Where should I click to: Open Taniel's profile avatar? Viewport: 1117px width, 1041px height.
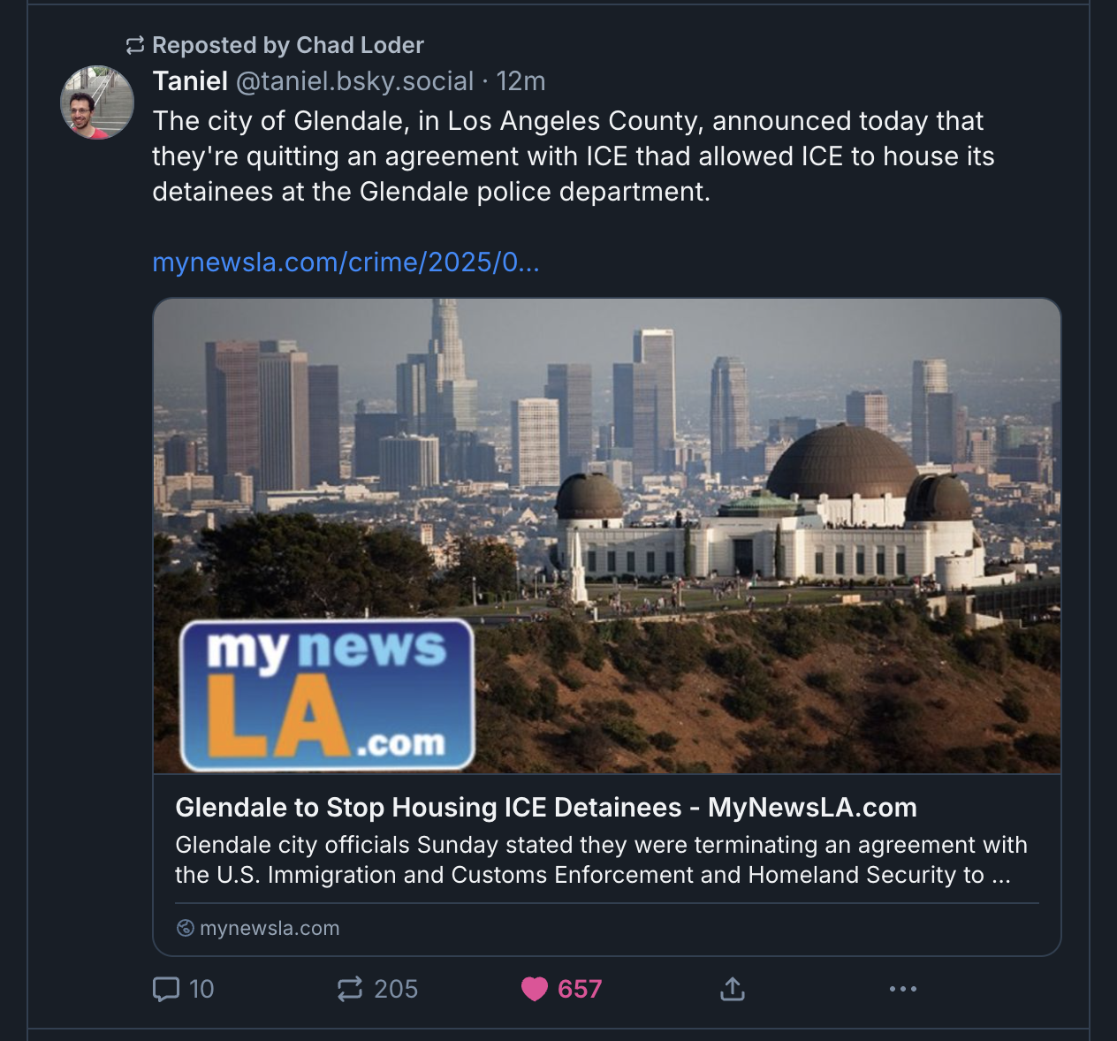(x=97, y=103)
